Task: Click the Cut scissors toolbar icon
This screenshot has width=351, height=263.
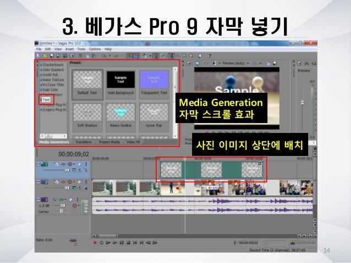Action: (x=80, y=55)
